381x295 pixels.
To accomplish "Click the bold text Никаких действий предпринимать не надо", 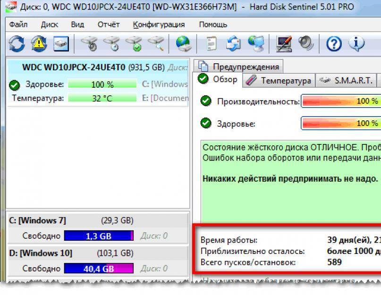I will coord(290,178).
